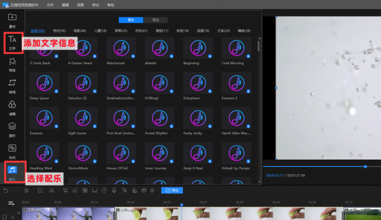
Task: Select the Beginning music thumbnail
Action: (198, 48)
